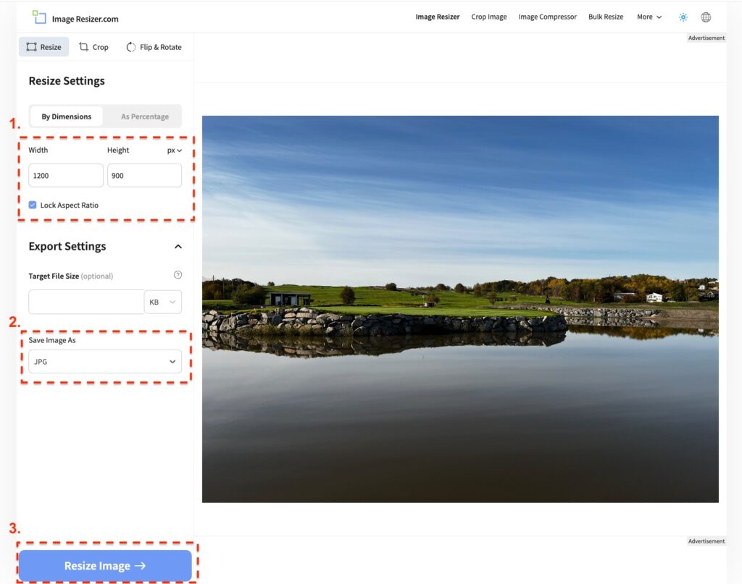Open the px unit dropdown
742x584 pixels.
coord(175,151)
